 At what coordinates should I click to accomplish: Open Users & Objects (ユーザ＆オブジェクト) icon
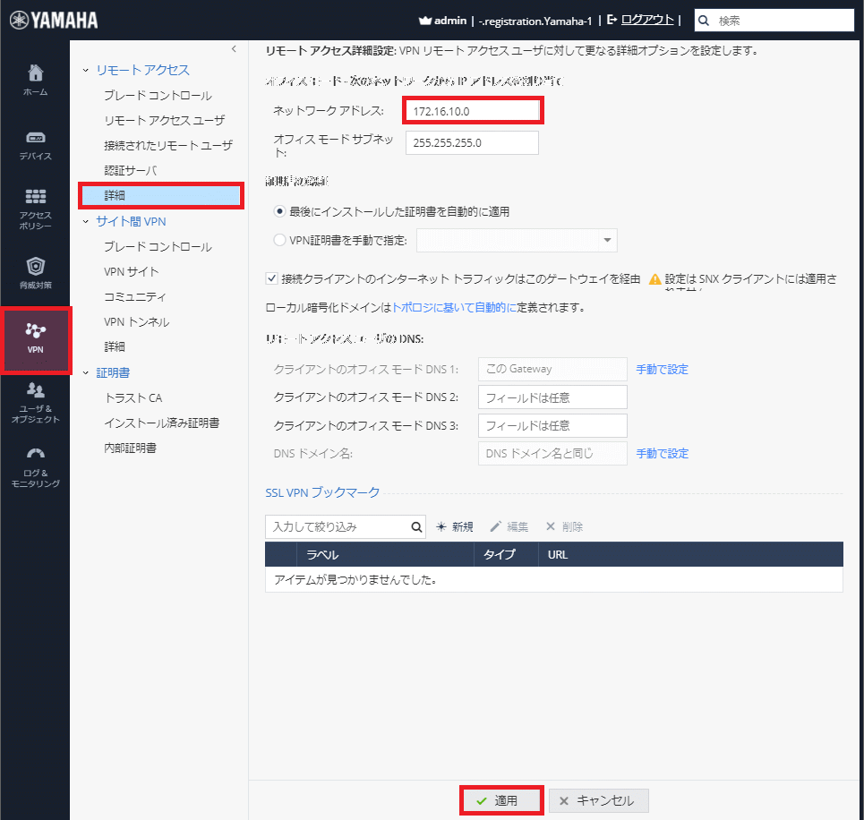35,401
